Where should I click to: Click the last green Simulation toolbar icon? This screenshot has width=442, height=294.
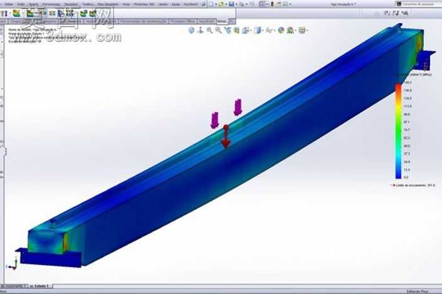tap(92, 13)
